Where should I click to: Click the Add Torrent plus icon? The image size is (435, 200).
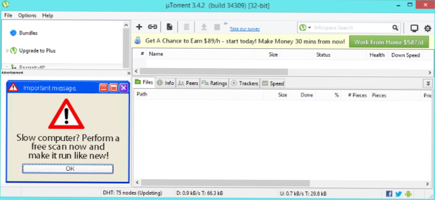[x=139, y=27]
